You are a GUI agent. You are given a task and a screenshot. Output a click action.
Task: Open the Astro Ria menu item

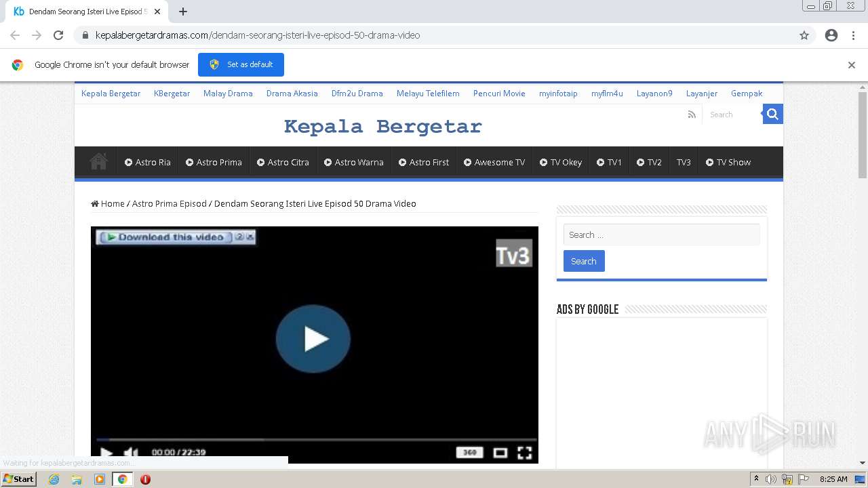(x=148, y=162)
